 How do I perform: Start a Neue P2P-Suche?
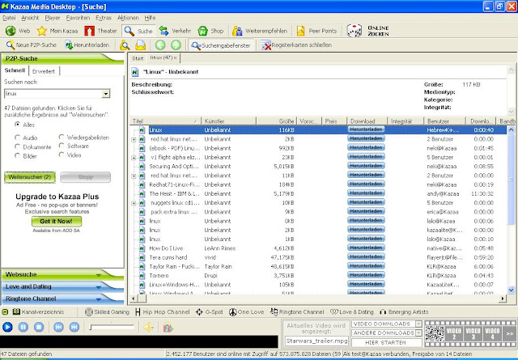point(32,45)
